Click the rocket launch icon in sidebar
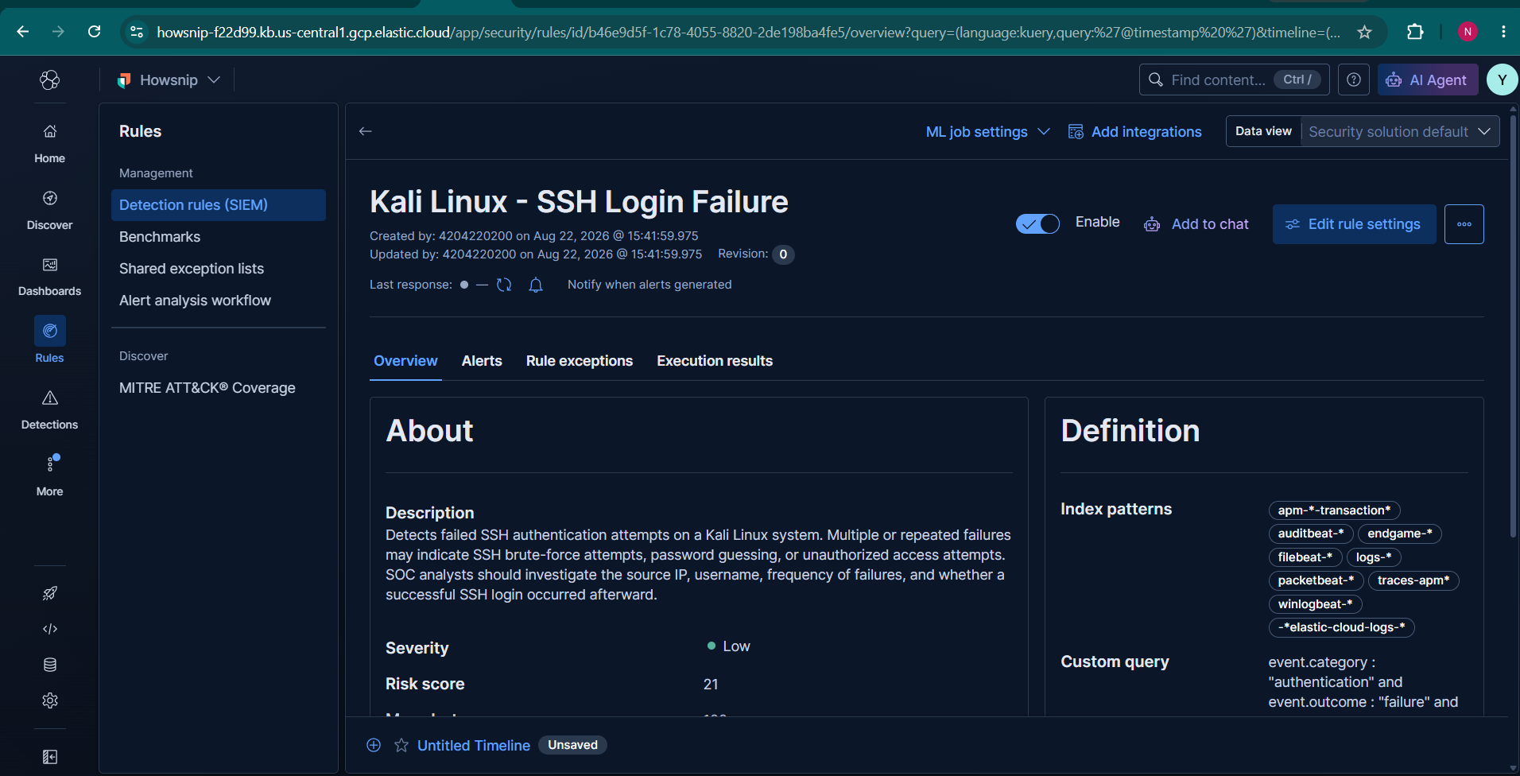The image size is (1520, 776). pyautogui.click(x=50, y=593)
